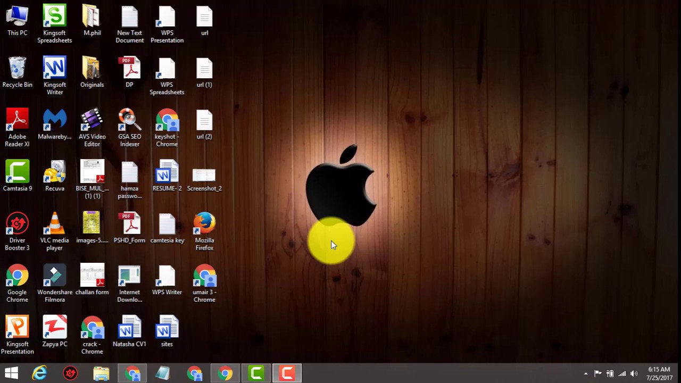The width and height of the screenshot is (681, 383).
Task: Select the This PC desktop icon
Action: [17, 21]
